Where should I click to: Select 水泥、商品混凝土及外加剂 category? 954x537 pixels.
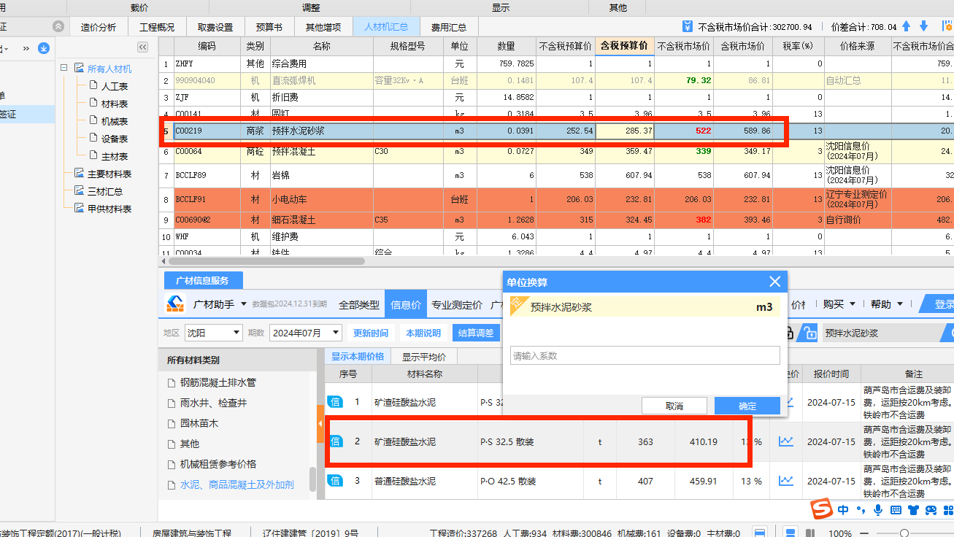pos(237,484)
